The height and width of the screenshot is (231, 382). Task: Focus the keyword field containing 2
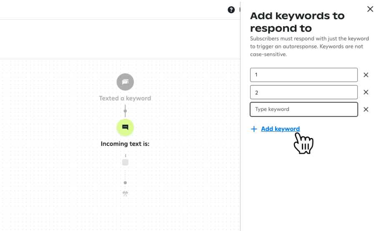pos(304,92)
